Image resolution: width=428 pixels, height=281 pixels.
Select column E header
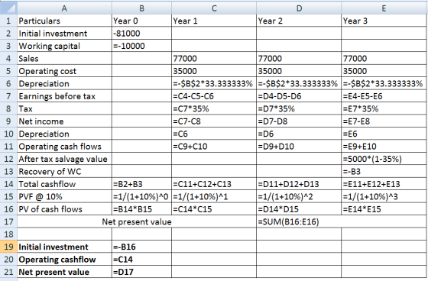[384, 8]
